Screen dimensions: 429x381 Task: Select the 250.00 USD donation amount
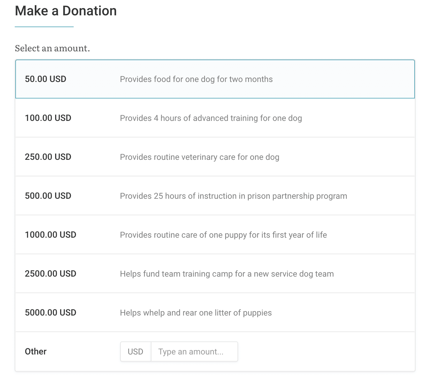click(x=48, y=157)
